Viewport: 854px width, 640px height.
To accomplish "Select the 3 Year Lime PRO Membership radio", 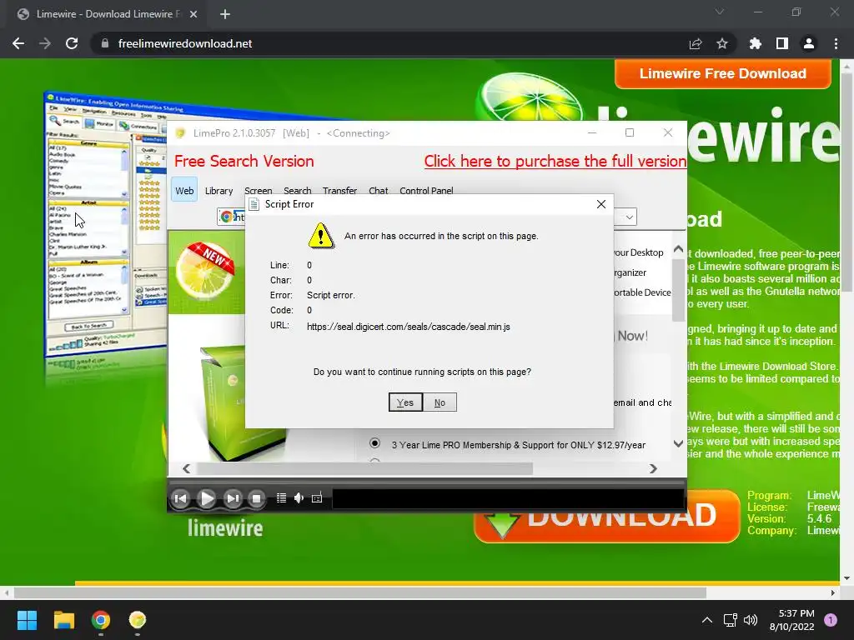I will pos(374,443).
